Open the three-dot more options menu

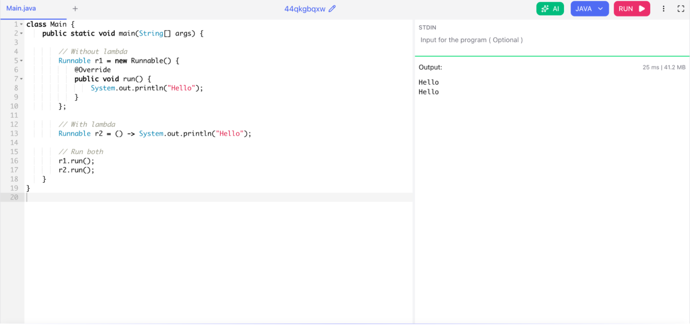click(x=663, y=9)
